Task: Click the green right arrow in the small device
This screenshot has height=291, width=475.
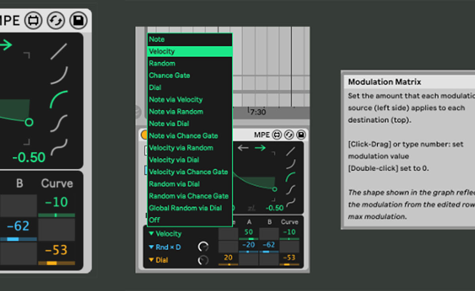Action: click(260, 148)
